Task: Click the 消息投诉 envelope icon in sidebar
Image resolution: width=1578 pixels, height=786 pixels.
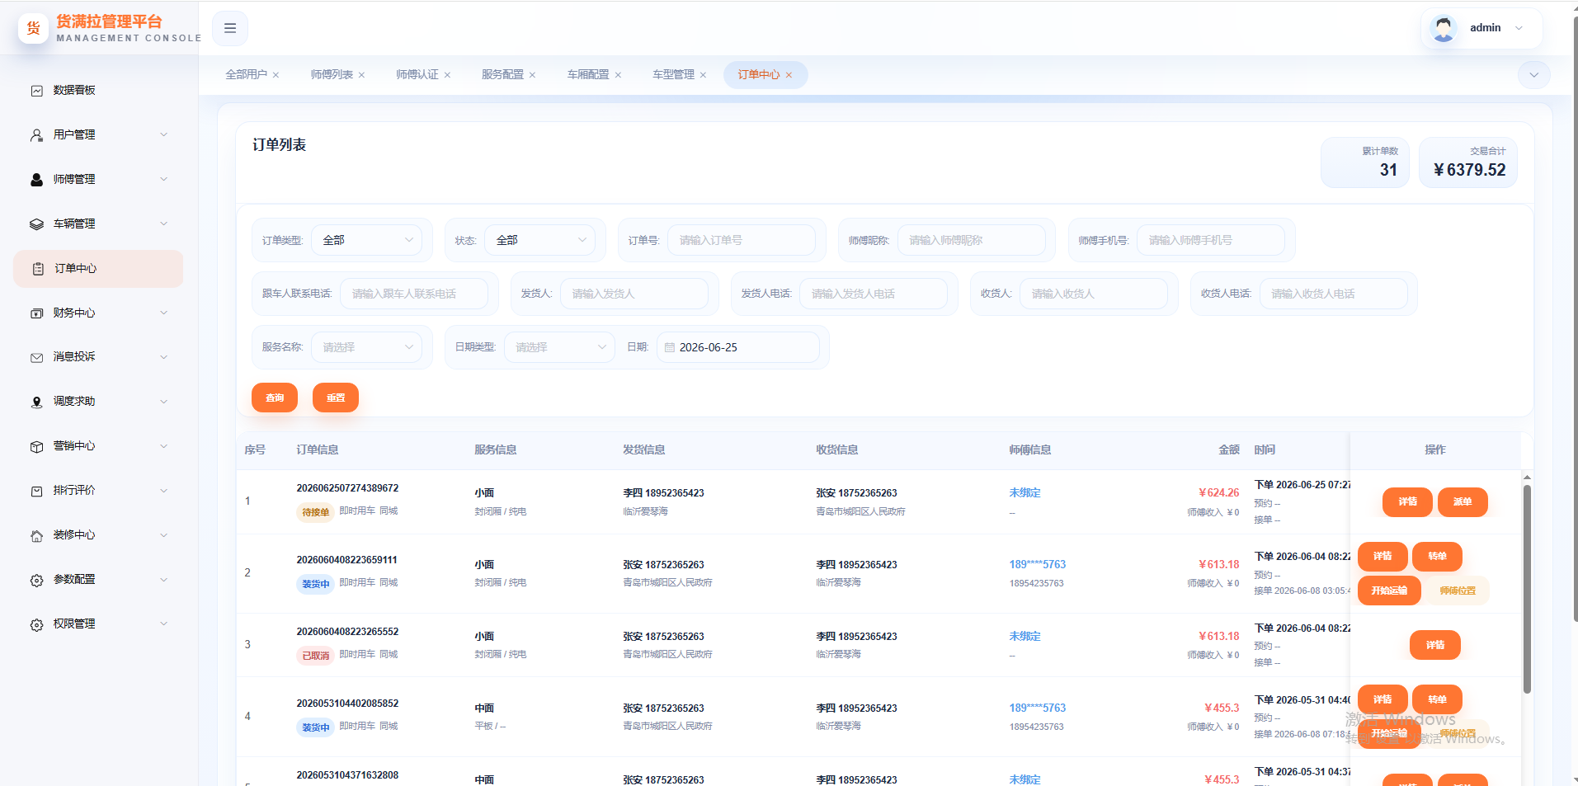Action: click(36, 358)
